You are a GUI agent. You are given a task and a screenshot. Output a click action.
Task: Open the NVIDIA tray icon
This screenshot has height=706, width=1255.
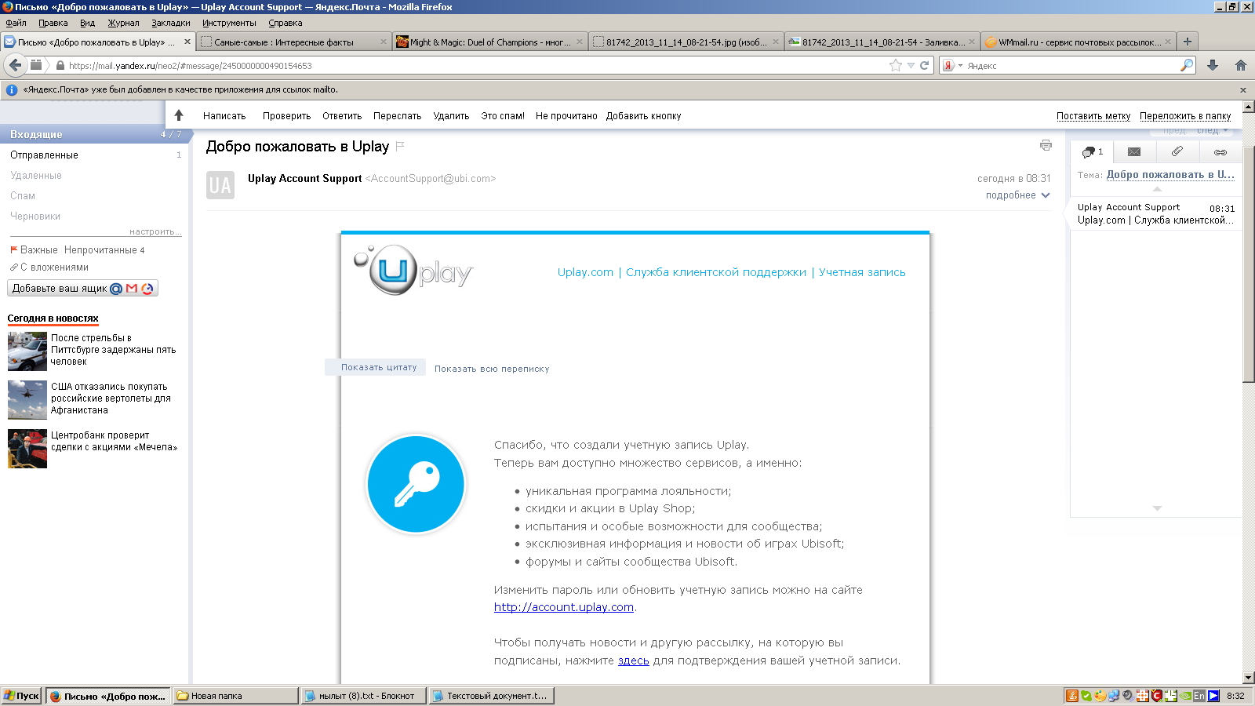click(1185, 696)
